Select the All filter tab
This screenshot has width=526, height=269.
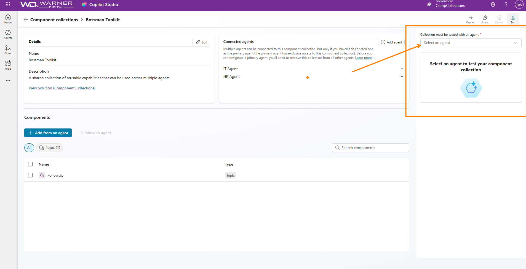(29, 148)
